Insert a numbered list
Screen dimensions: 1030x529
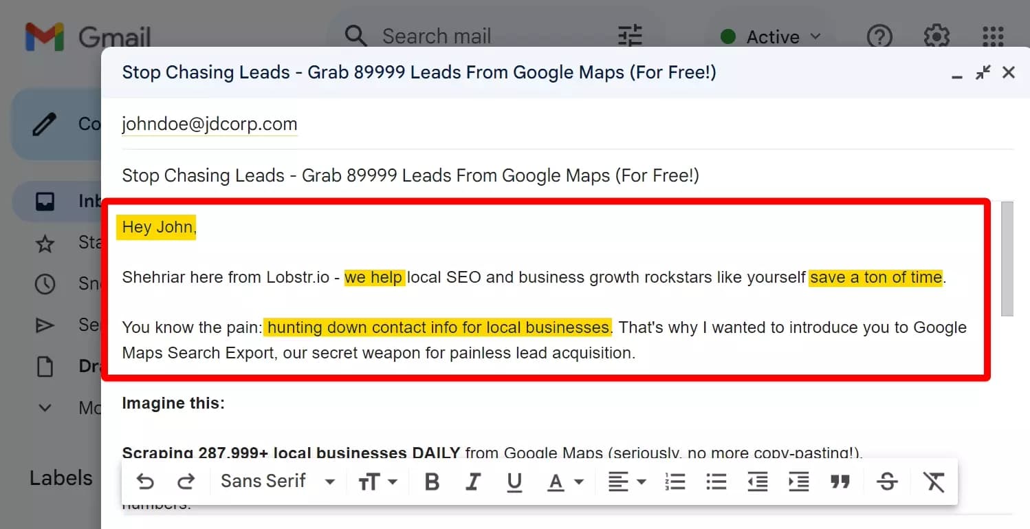[675, 482]
